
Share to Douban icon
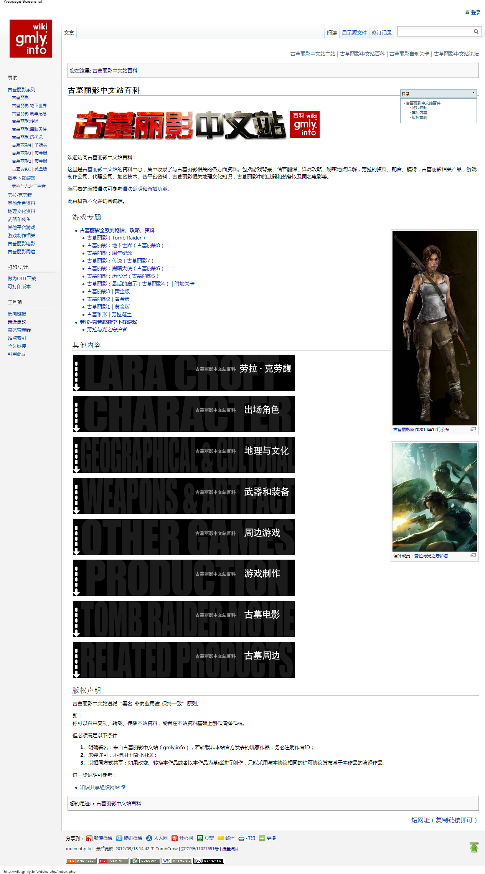point(205,838)
